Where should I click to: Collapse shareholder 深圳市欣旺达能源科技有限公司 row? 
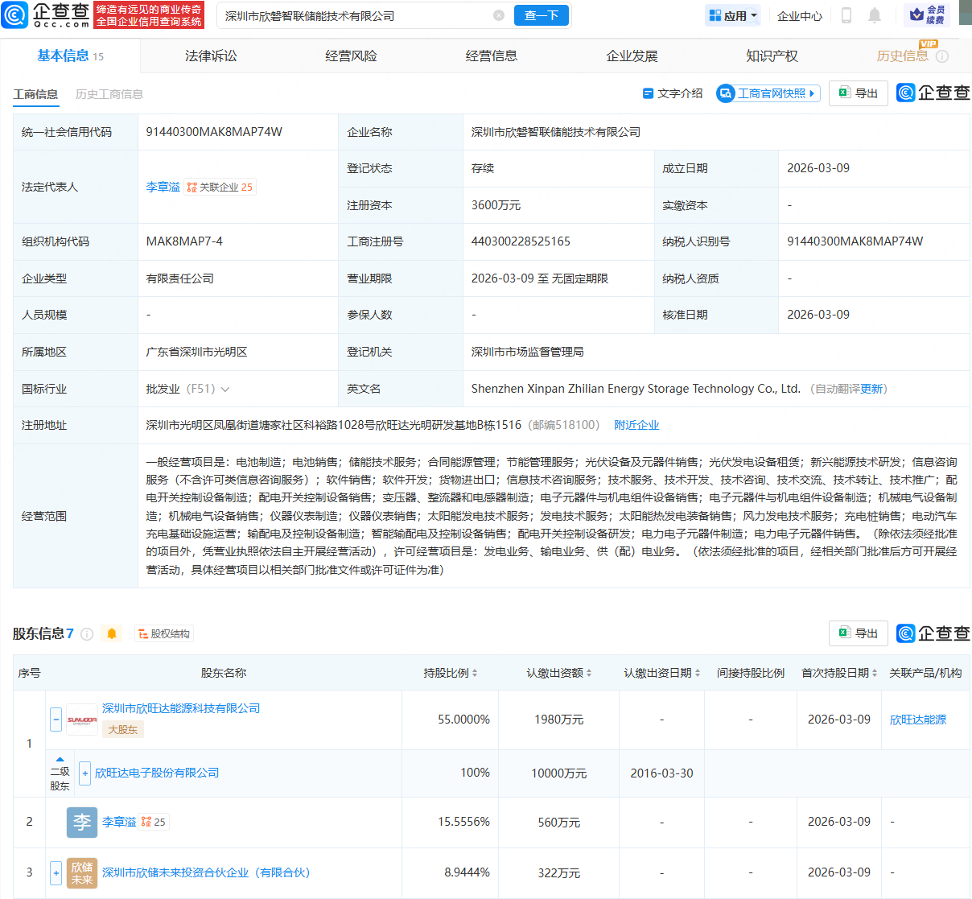point(55,719)
